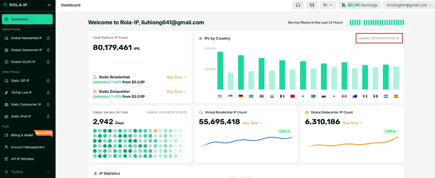Click the Global Datacenter IP Count server icon

click(x=307, y=112)
